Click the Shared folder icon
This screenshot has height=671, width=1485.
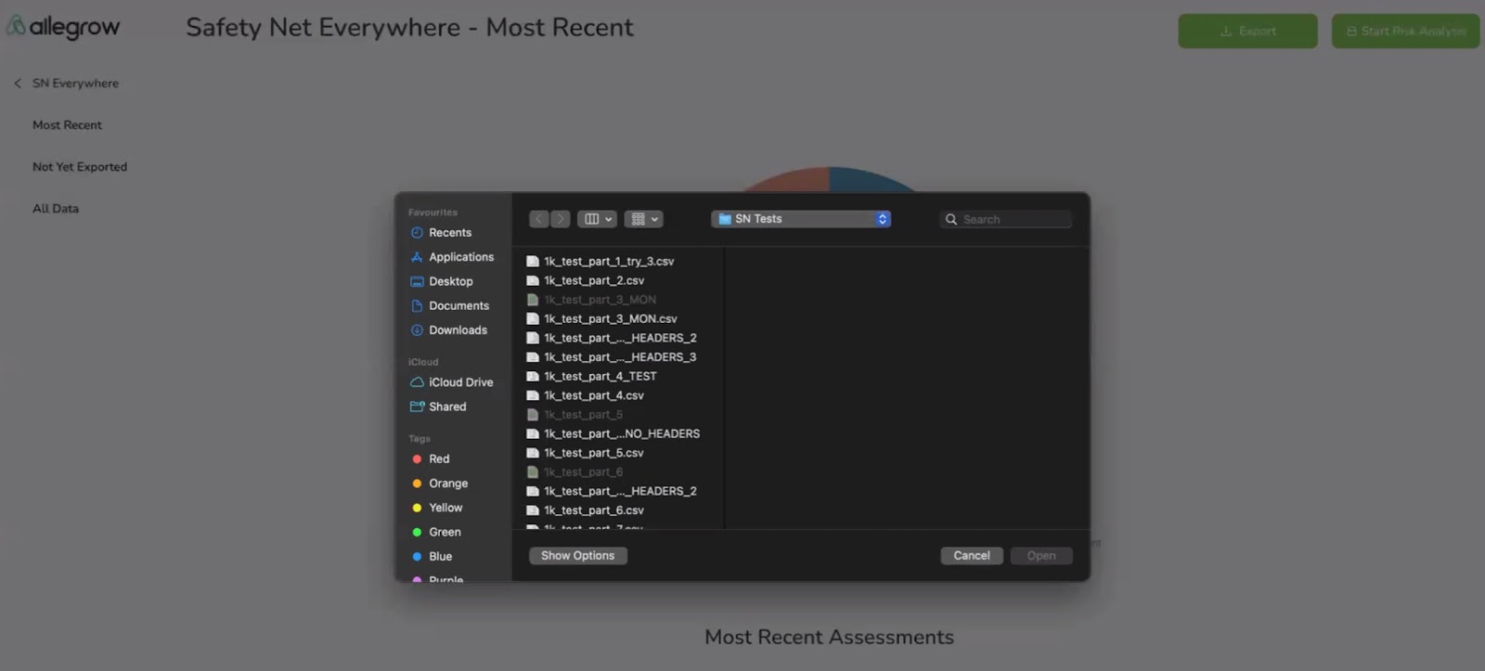[x=417, y=406]
